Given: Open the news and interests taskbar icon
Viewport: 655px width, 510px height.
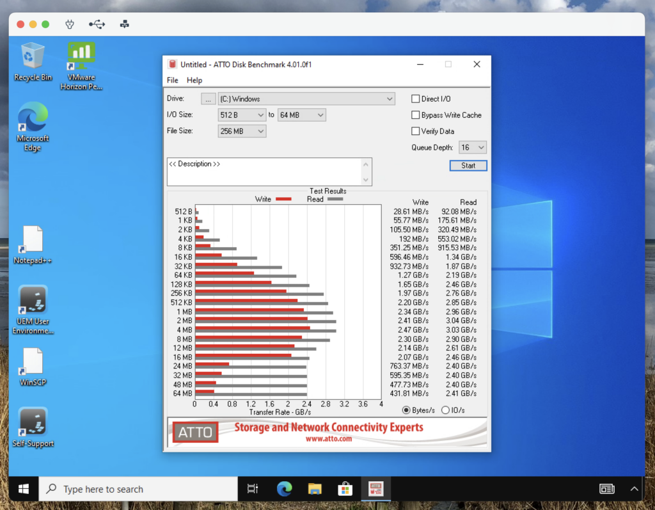Looking at the screenshot, I should (x=606, y=489).
